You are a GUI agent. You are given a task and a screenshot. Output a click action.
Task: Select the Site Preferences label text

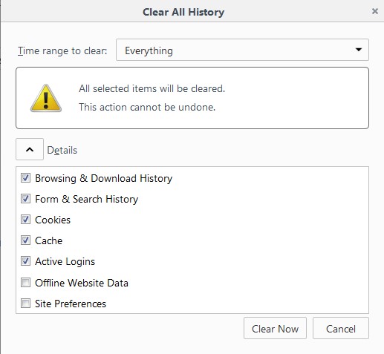(x=71, y=304)
